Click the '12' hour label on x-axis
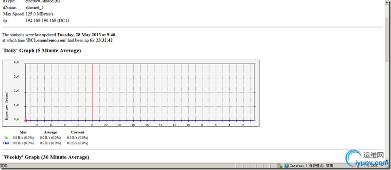This screenshot has width=391, height=170. tap(174, 125)
